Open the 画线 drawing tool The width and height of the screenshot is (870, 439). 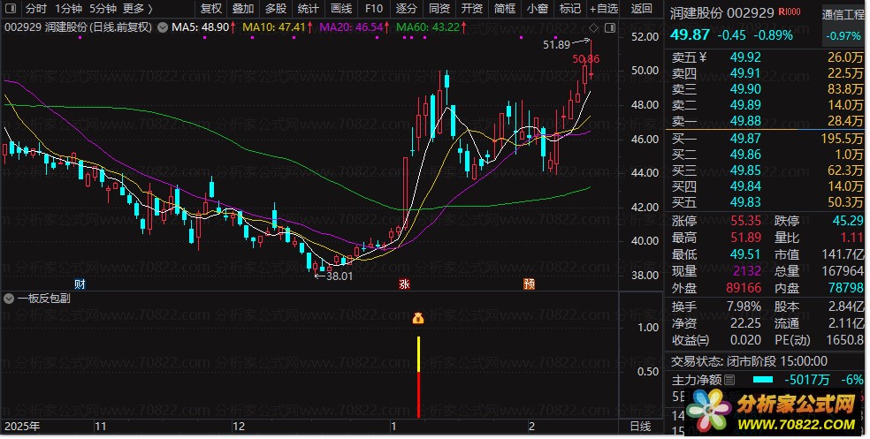pyautogui.click(x=341, y=9)
